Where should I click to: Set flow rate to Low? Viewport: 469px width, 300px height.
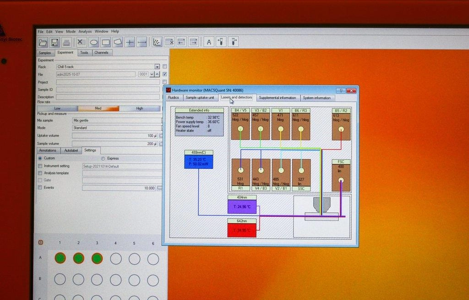(57, 108)
